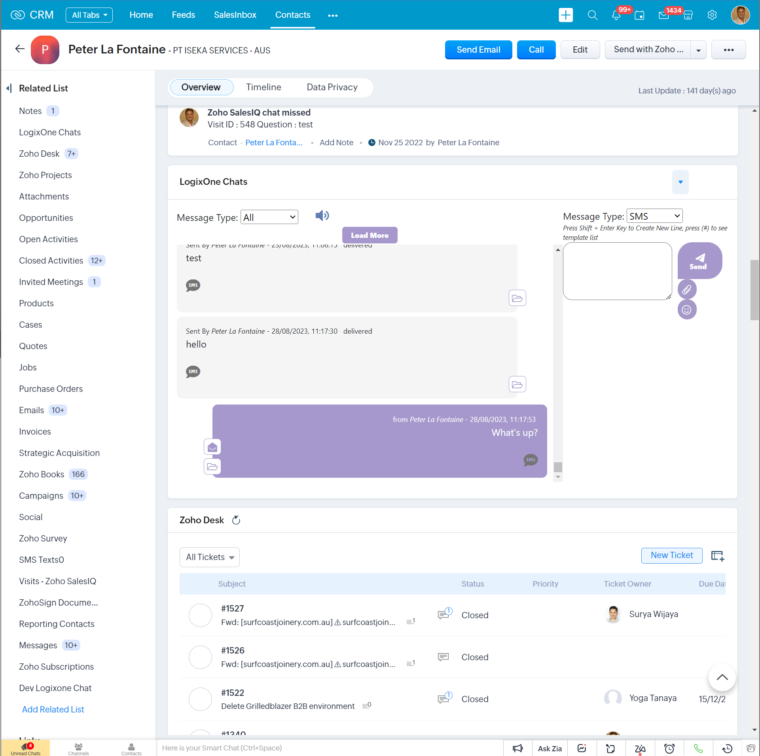Image resolution: width=760 pixels, height=756 pixels.
Task: Open left Message Type All dropdown
Action: (269, 217)
